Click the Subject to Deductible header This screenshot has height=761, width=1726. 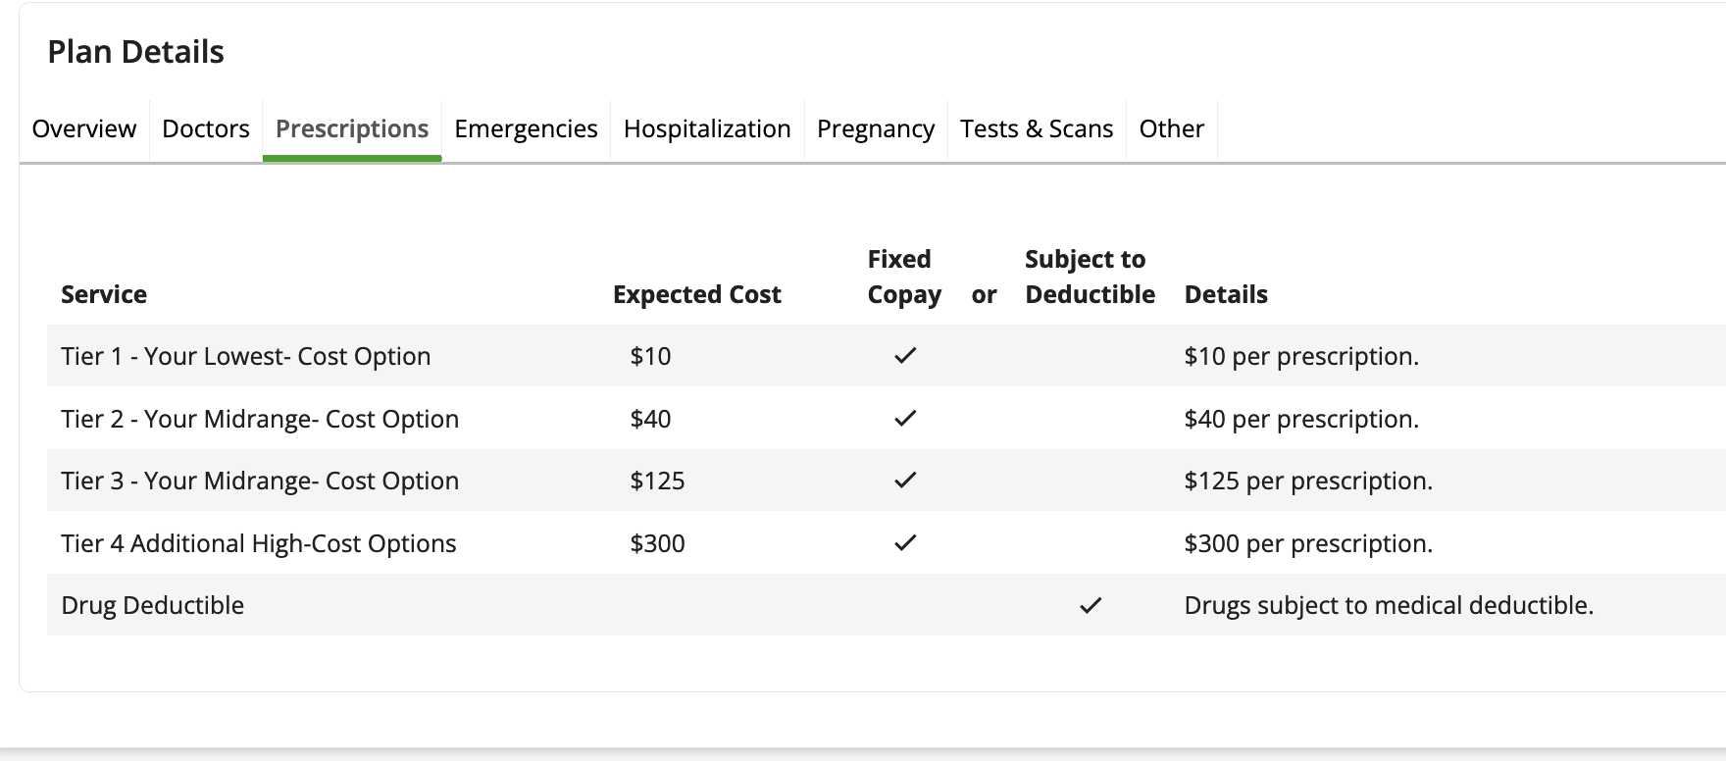[1090, 277]
